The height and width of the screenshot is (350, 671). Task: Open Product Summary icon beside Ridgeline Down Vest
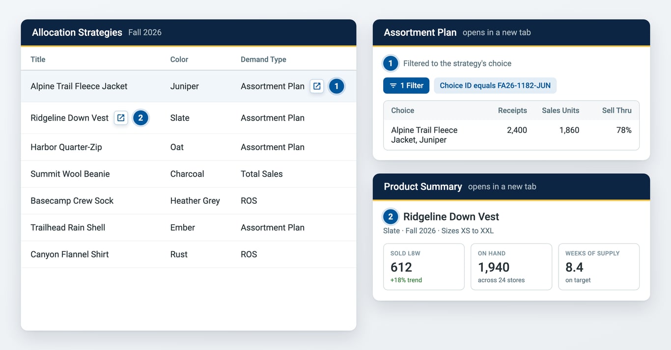coord(121,118)
